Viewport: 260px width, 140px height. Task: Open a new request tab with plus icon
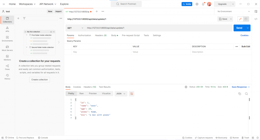97,11
